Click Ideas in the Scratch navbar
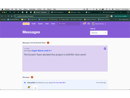 click(x=47, y=24)
